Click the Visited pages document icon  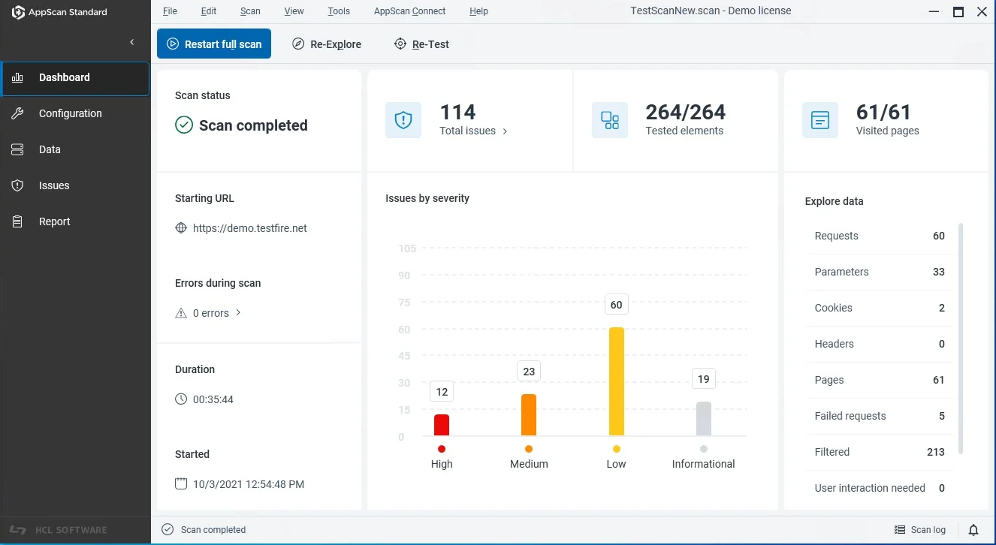point(819,119)
